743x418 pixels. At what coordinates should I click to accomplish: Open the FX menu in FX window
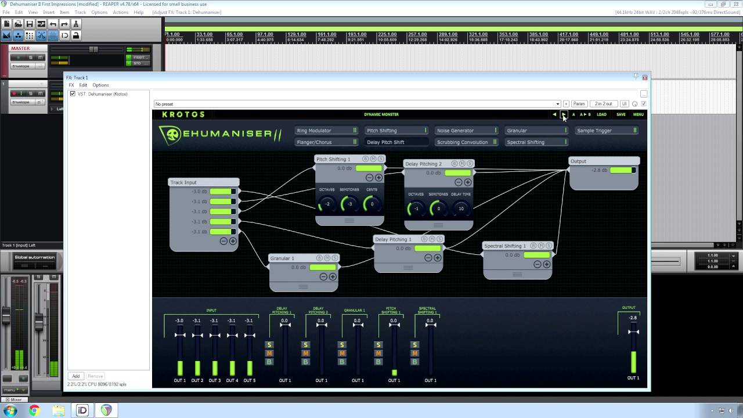(71, 85)
